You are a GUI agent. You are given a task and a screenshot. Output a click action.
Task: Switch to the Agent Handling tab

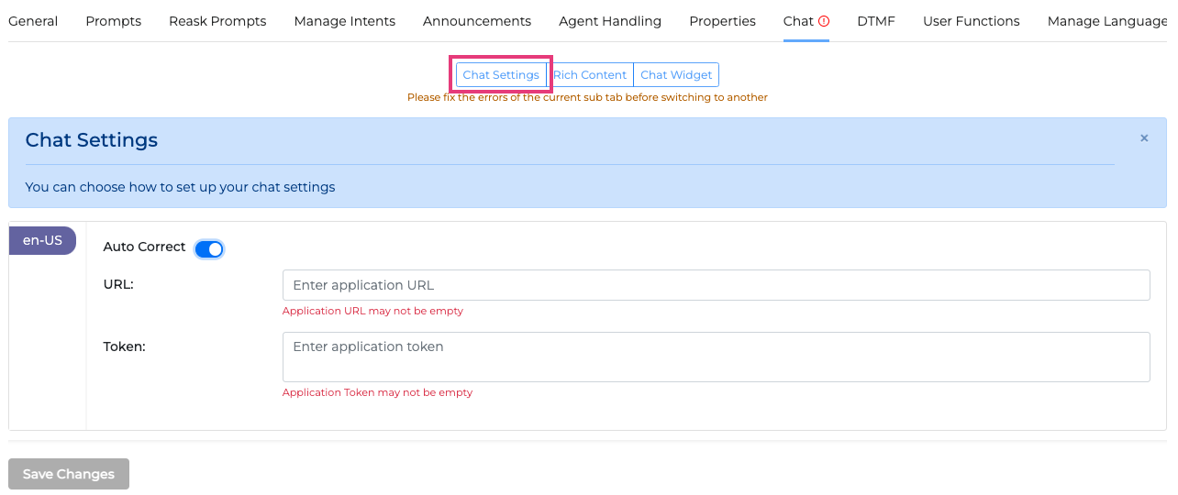point(610,21)
